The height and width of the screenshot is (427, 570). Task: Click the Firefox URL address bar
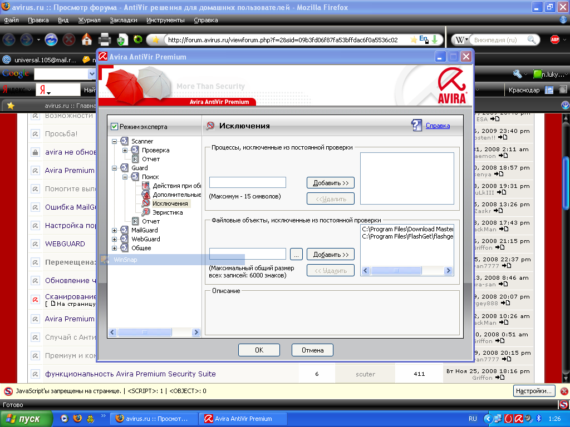coord(283,40)
